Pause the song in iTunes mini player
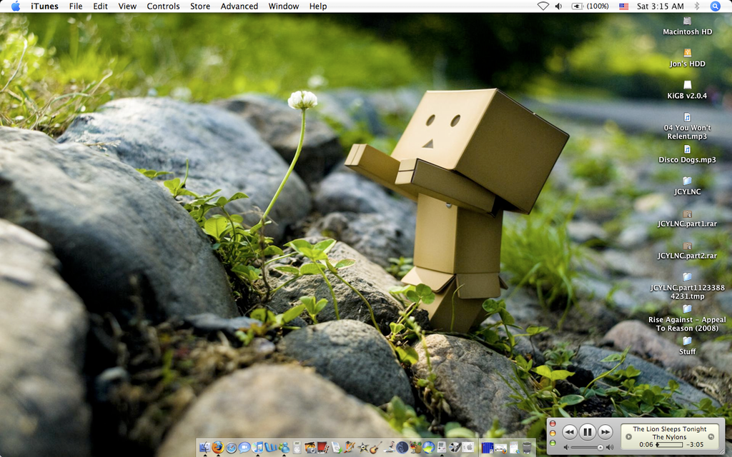732x457 pixels. pos(588,432)
